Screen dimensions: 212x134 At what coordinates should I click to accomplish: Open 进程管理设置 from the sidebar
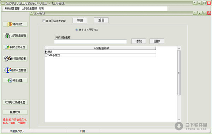click(x=15, y=59)
